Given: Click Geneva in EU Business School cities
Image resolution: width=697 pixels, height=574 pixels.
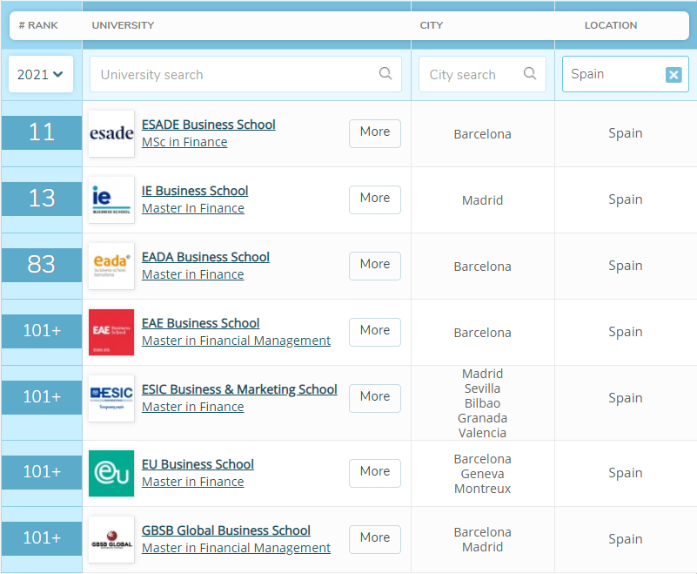Looking at the screenshot, I should pyautogui.click(x=482, y=474).
